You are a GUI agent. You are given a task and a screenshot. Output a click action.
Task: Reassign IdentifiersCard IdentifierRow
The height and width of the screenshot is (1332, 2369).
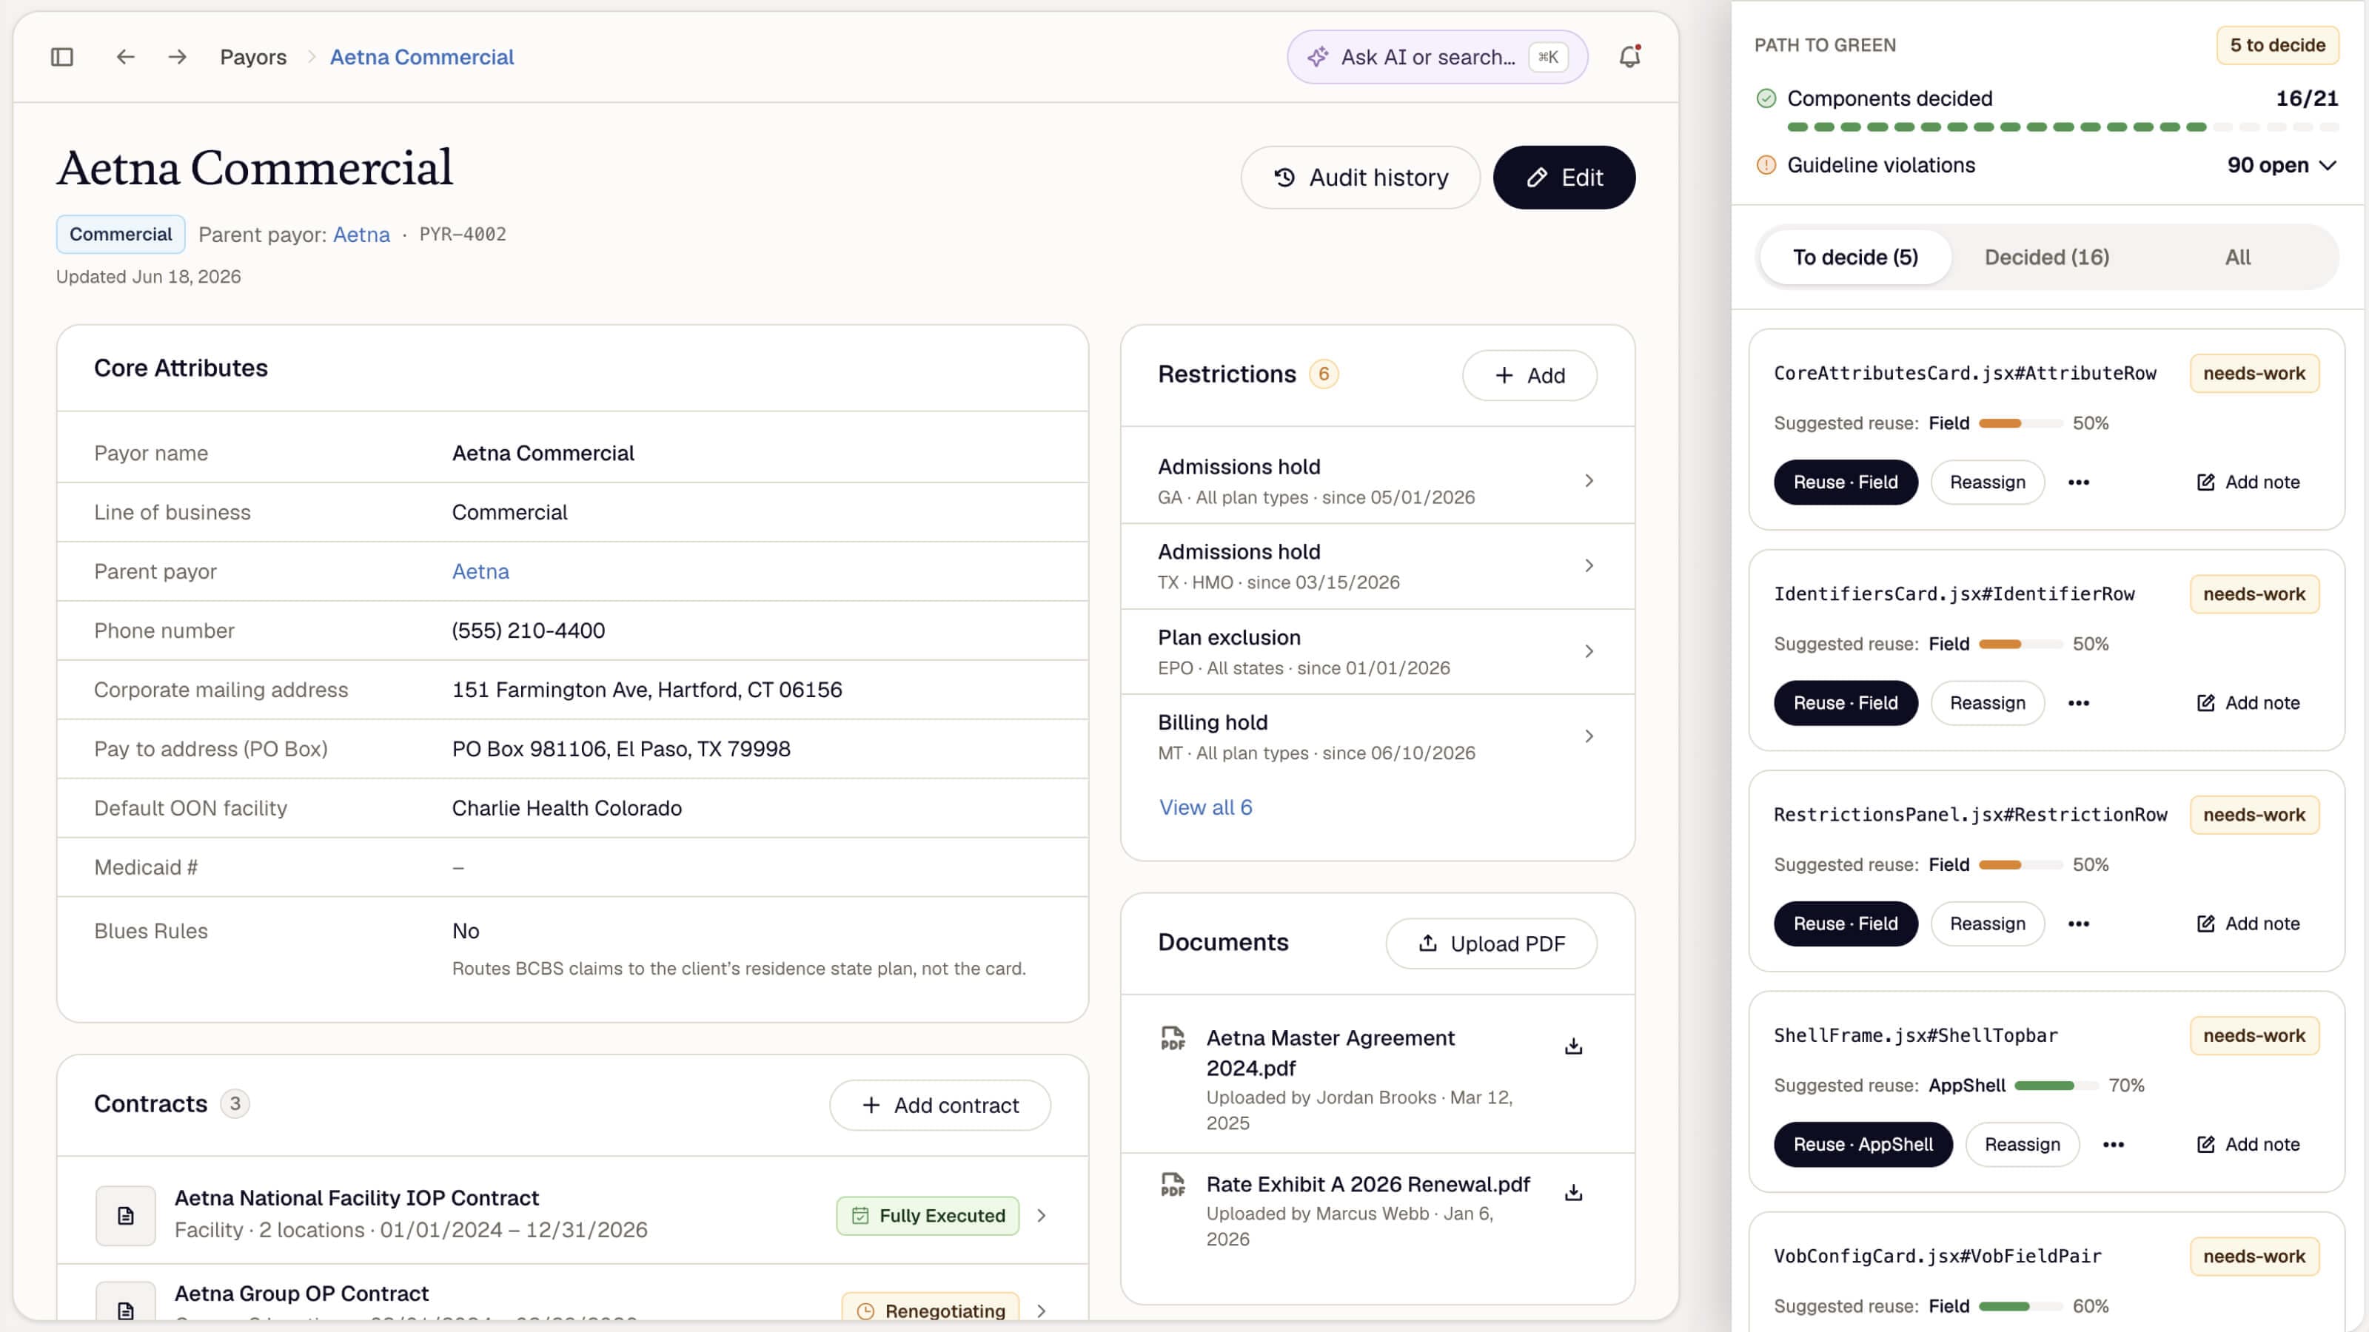click(x=1987, y=703)
